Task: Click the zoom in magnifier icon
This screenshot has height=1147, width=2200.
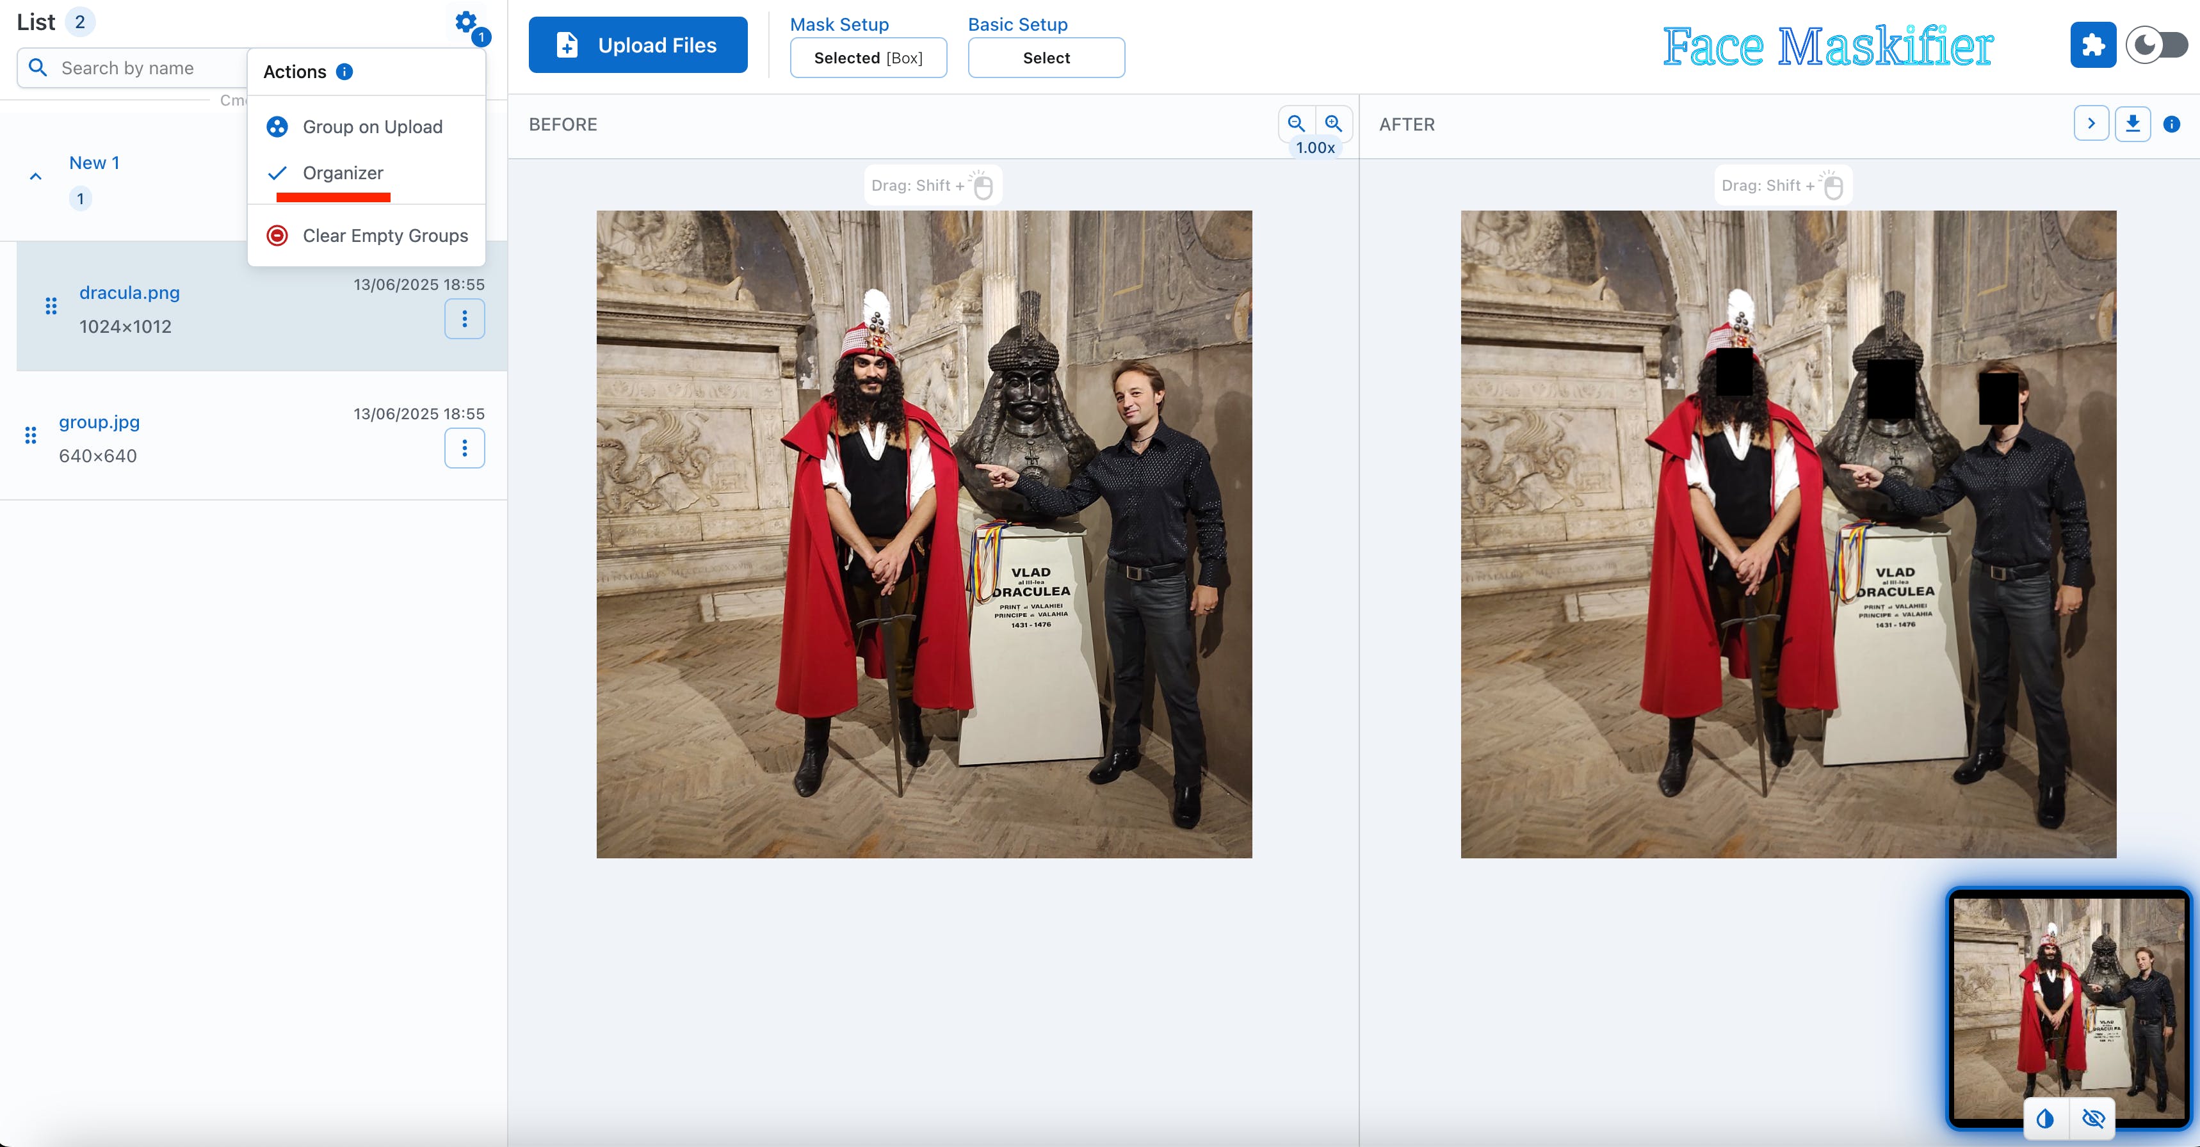Action: click(1333, 124)
